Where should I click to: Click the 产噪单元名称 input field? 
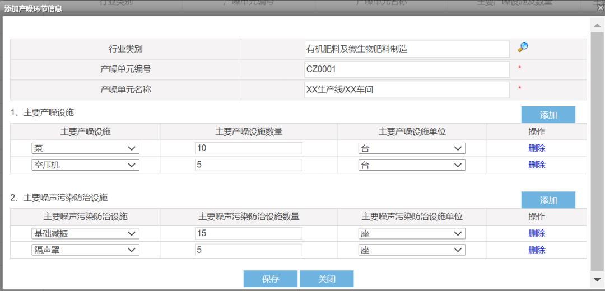pos(407,90)
